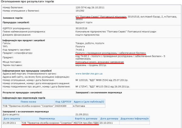Click the 'Дата акцепту' table column header

point(11,120)
